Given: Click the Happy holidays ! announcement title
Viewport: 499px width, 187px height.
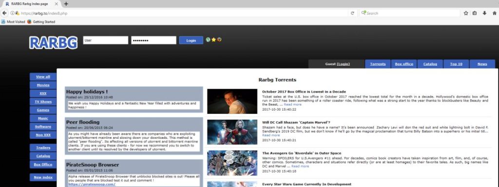Looking at the screenshot, I should (87, 92).
